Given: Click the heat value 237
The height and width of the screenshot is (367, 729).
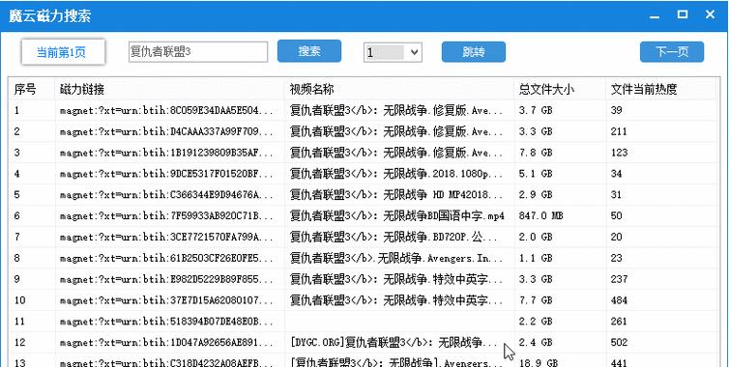Looking at the screenshot, I should [x=619, y=279].
